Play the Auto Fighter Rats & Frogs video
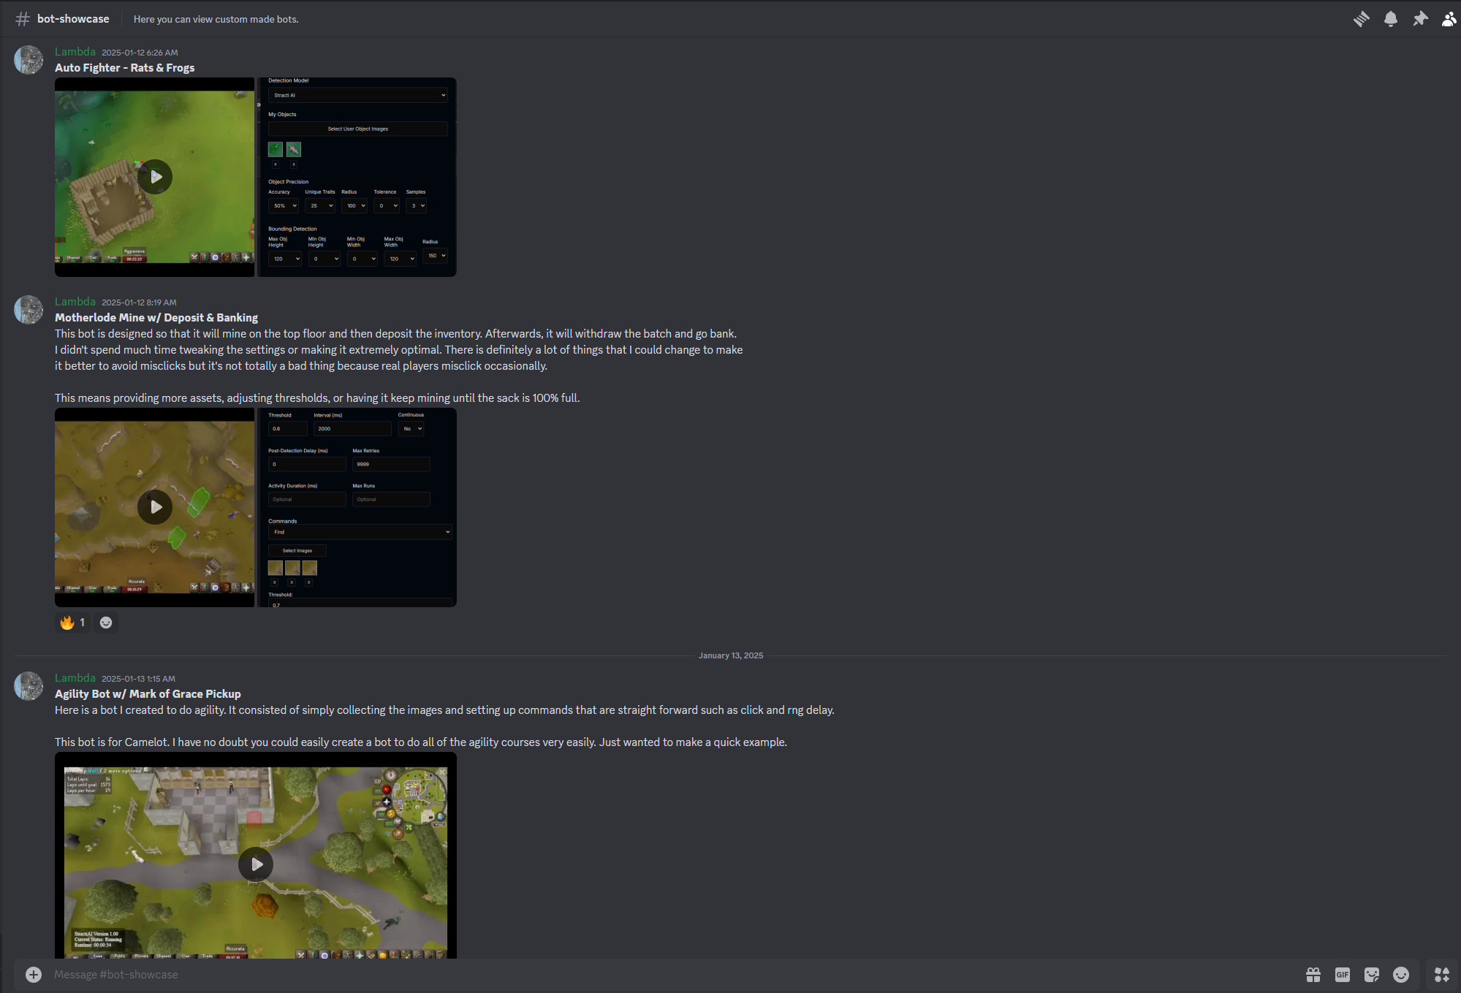 [155, 177]
